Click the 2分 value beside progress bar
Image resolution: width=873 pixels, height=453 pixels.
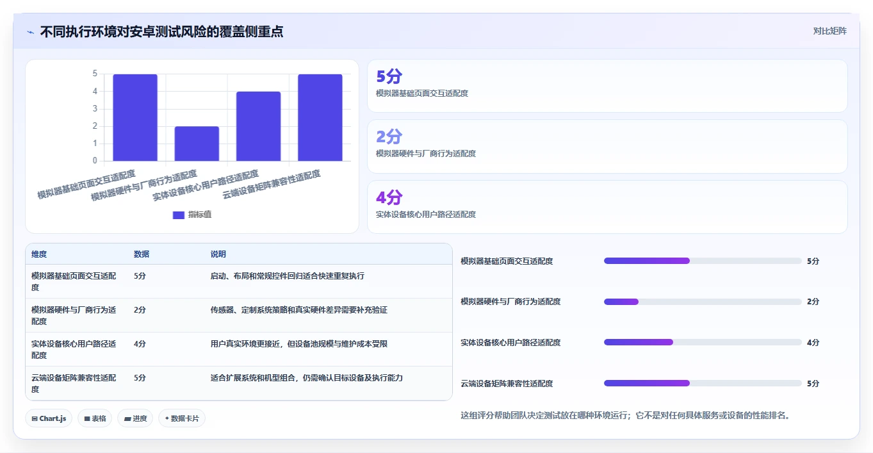click(x=813, y=302)
